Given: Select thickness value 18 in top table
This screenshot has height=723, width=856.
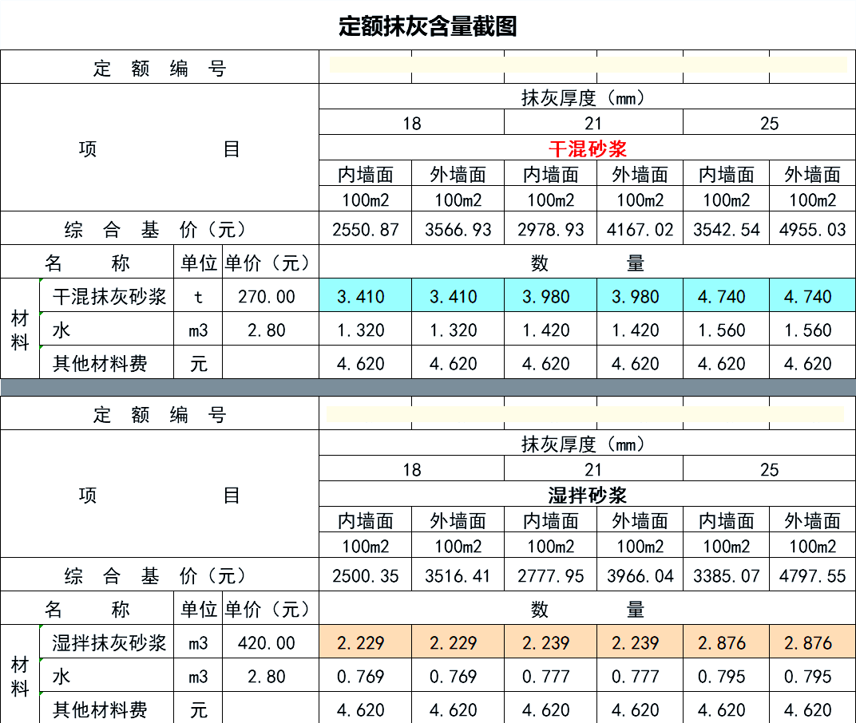Looking at the screenshot, I should (x=410, y=123).
